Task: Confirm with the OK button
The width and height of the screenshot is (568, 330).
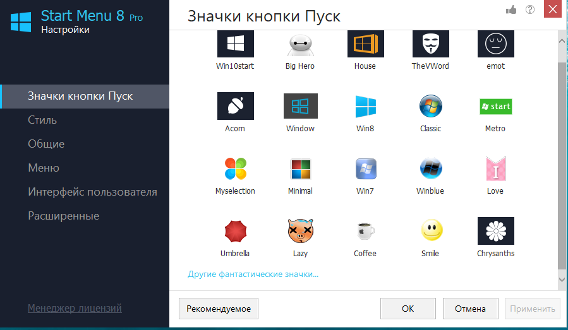Action: (x=408, y=309)
